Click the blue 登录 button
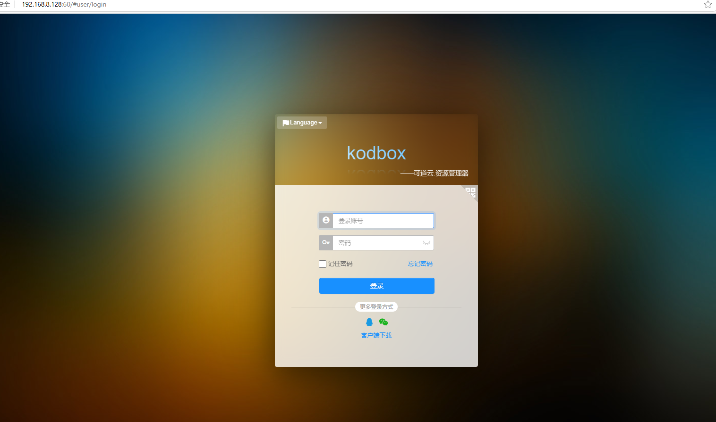 pos(377,286)
